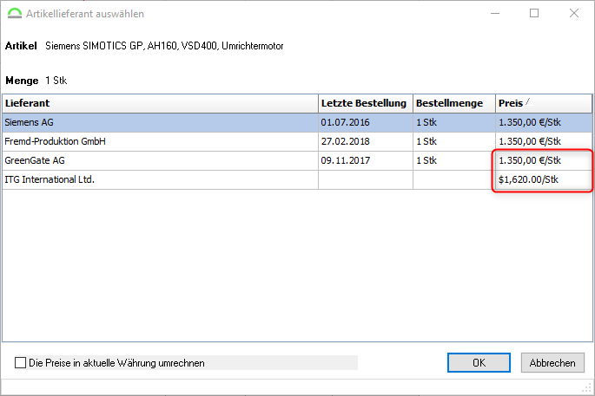
Task: Select the Fremd-Produktion GmbH supplier row
Action: click(x=297, y=141)
